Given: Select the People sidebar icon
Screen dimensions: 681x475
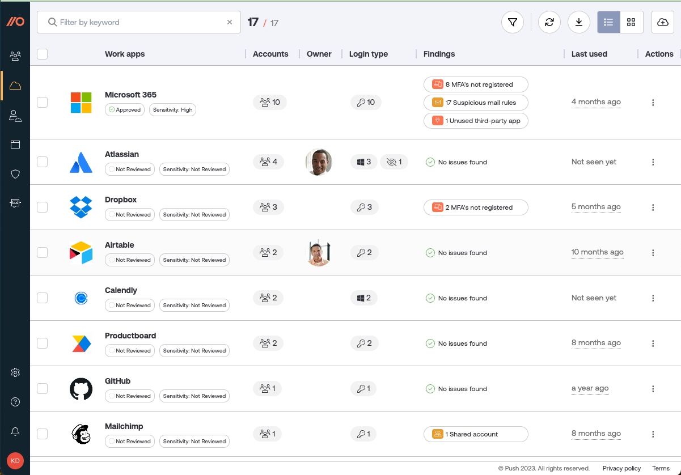Looking at the screenshot, I should pyautogui.click(x=15, y=55).
